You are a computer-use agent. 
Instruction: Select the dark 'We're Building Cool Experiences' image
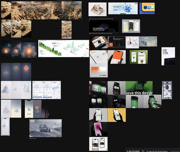click(104, 26)
